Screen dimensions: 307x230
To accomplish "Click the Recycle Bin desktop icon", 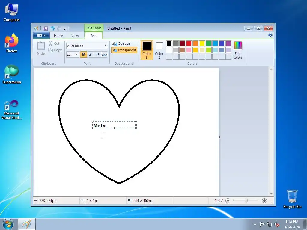I will pos(292,199).
